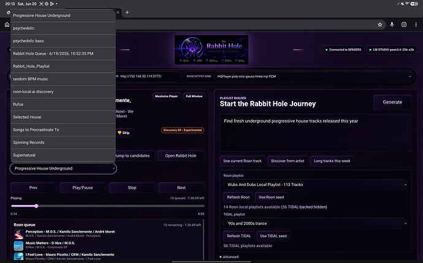Click the Perception track album art
This screenshot has width=423, height=263.
pos(18,234)
